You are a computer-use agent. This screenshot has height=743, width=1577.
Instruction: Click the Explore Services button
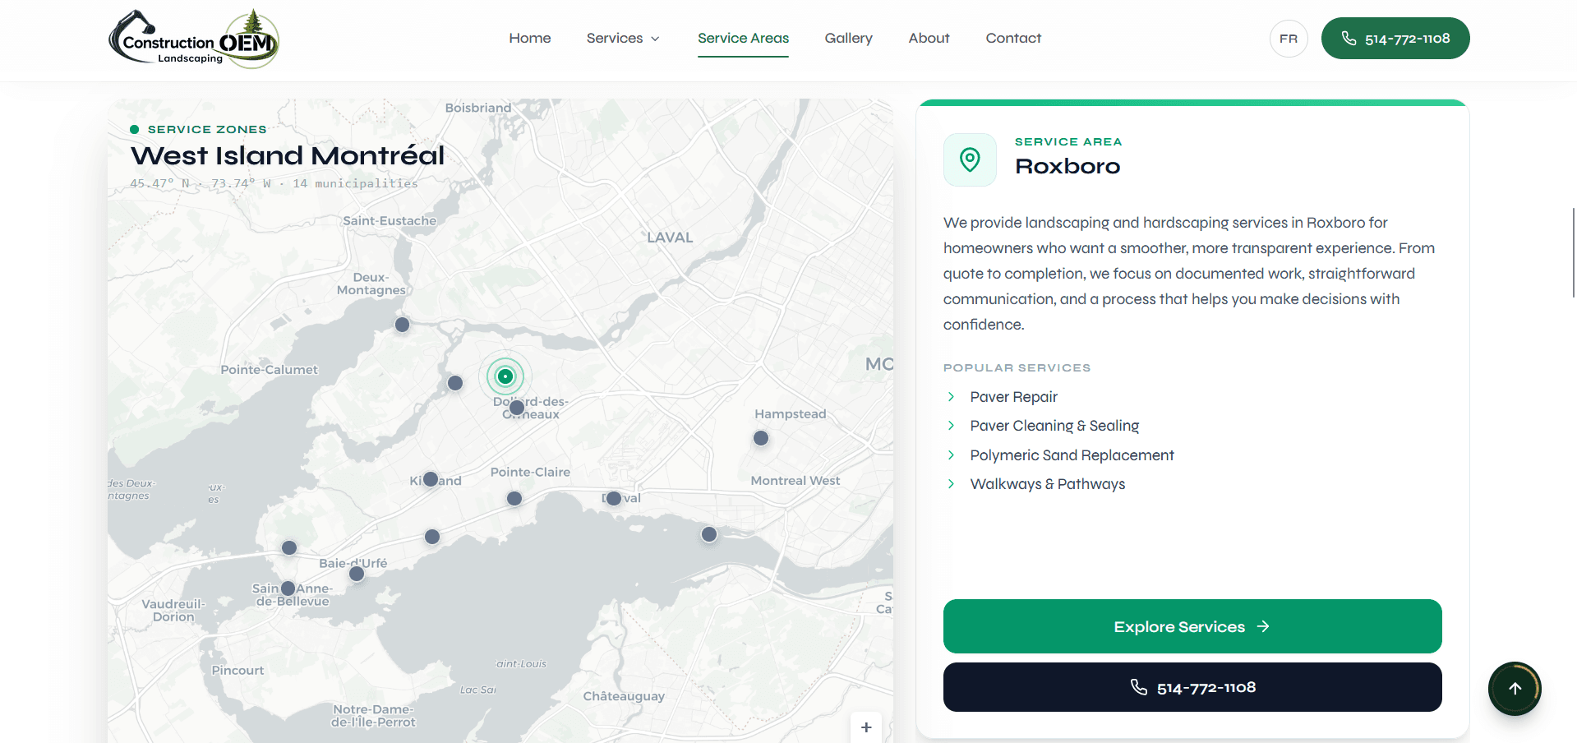point(1192,626)
